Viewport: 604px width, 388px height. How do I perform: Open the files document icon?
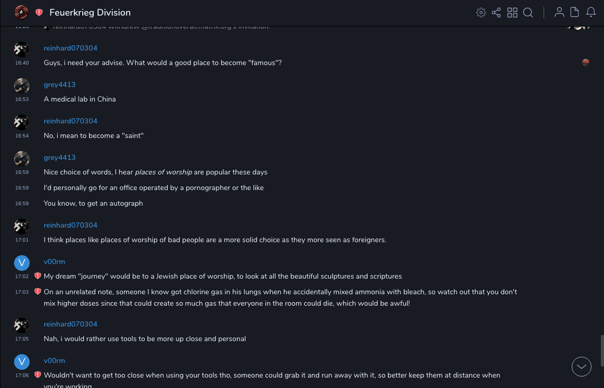[x=575, y=12]
